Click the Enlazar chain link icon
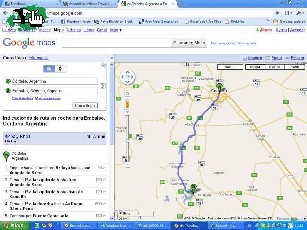 pos(287,58)
